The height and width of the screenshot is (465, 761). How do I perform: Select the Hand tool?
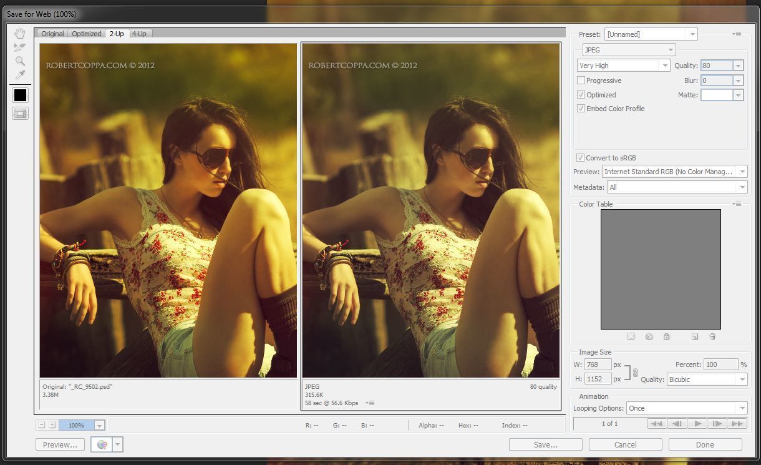point(20,34)
